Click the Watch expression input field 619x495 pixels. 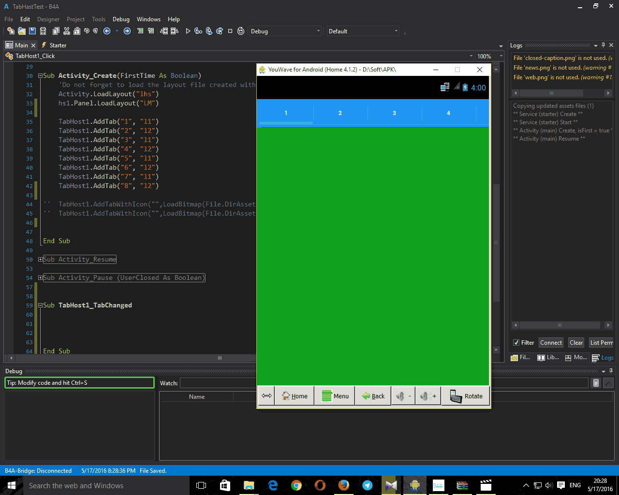pyautogui.click(x=219, y=383)
